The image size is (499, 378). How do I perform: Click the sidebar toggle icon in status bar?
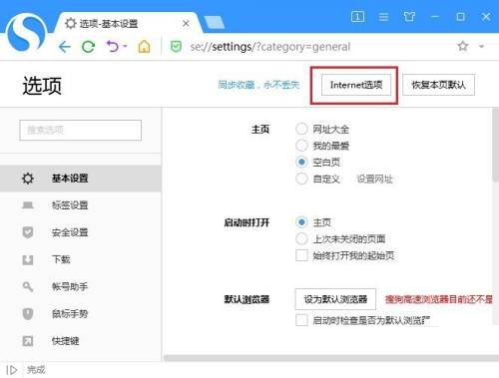(12, 370)
